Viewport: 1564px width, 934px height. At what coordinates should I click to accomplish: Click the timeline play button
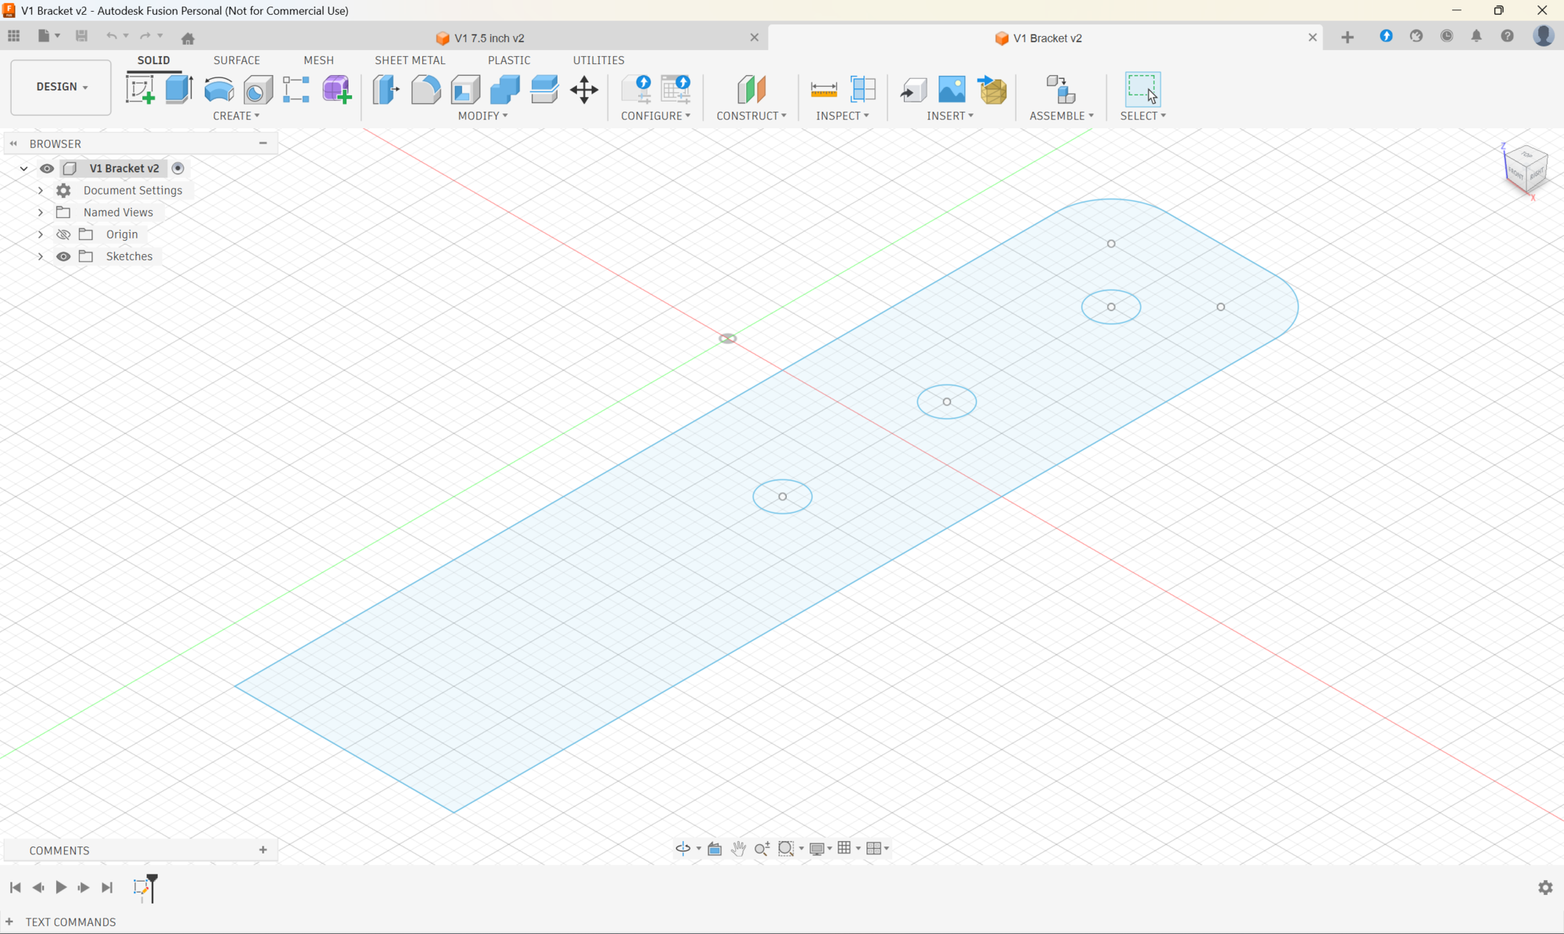tap(61, 887)
